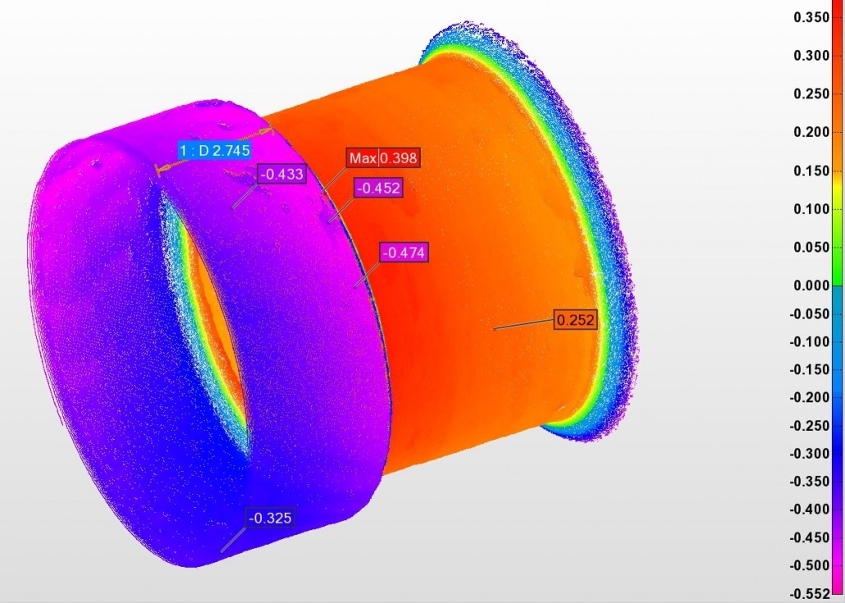Select the 0.252 deviation annotation
The width and height of the screenshot is (845, 603).
(576, 320)
